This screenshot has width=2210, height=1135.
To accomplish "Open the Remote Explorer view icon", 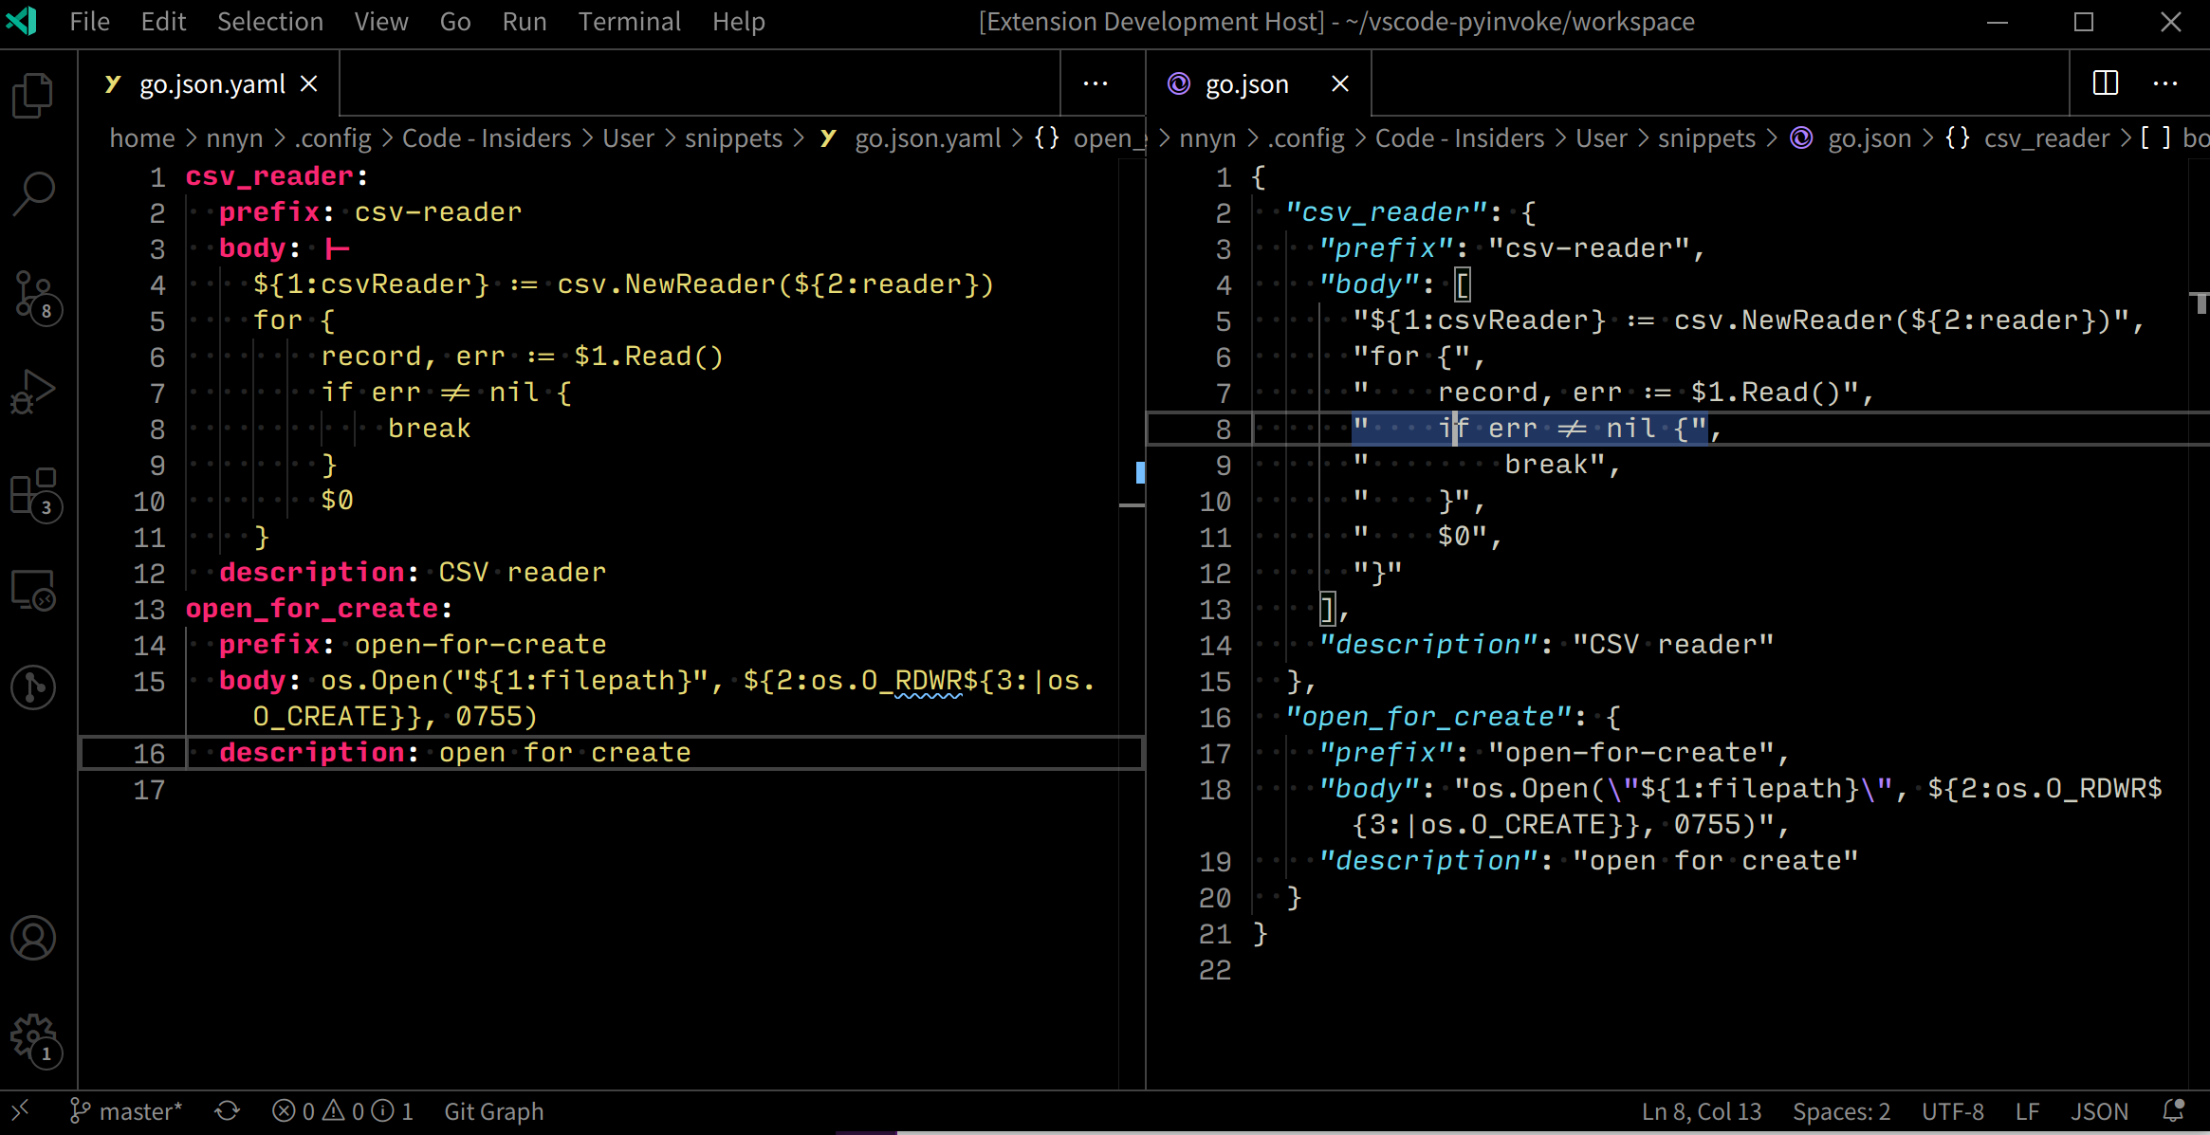I will (34, 590).
